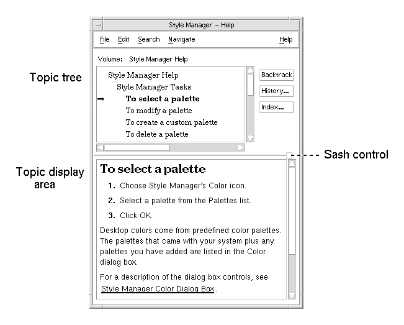The image size is (404, 325).
Task: Open the window menu button in title bar
Action: [x=97, y=25]
